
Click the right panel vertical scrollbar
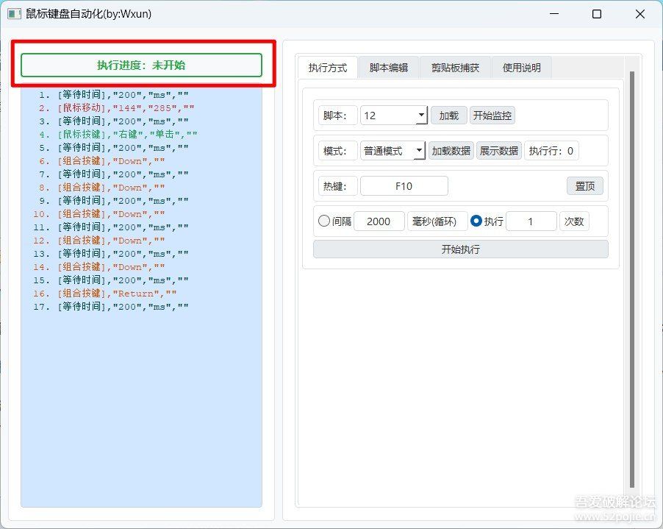pos(631,280)
